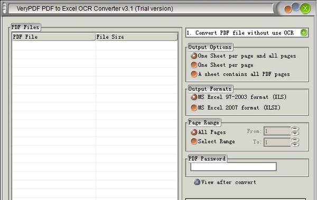The image size is (317, 200).
Task: Choose the One Sheet per page option
Action: click(x=222, y=65)
